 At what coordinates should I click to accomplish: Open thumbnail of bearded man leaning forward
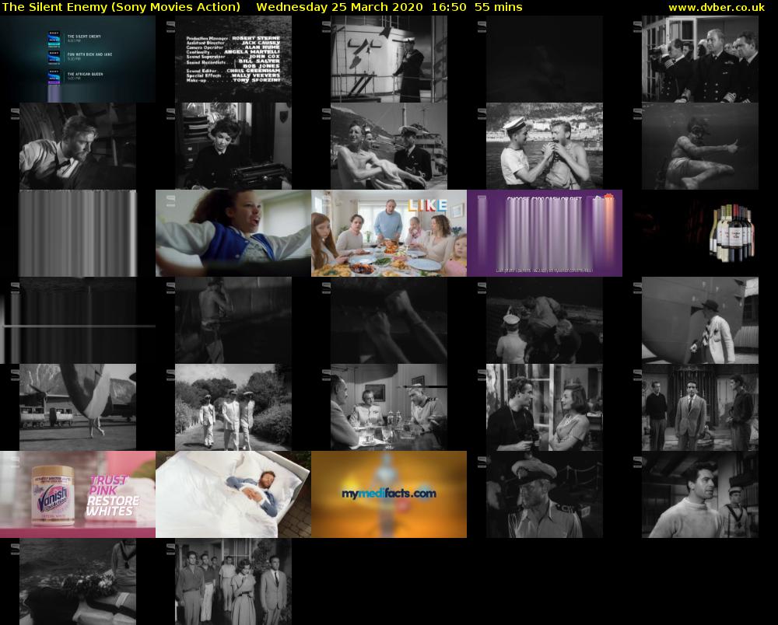click(x=78, y=146)
